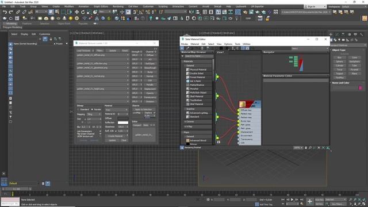The height and width of the screenshot is (207, 368).
Task: Select the Standard bitmap radio button
Action: click(x=78, y=109)
